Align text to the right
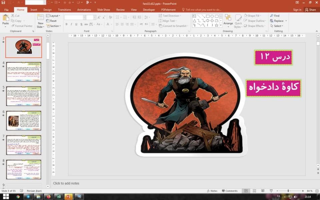The image size is (320, 200). (x=127, y=24)
